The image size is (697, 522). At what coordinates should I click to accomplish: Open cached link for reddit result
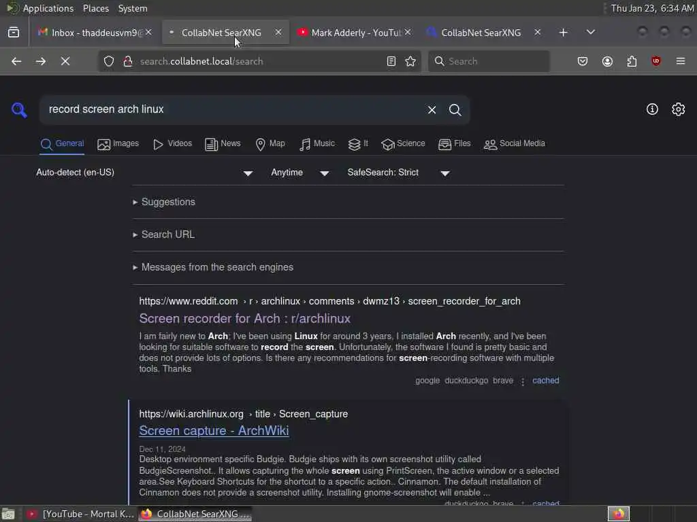pyautogui.click(x=545, y=381)
